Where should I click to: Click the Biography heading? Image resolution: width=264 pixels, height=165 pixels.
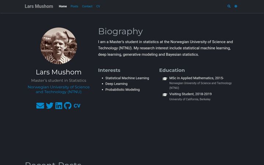click(x=120, y=32)
